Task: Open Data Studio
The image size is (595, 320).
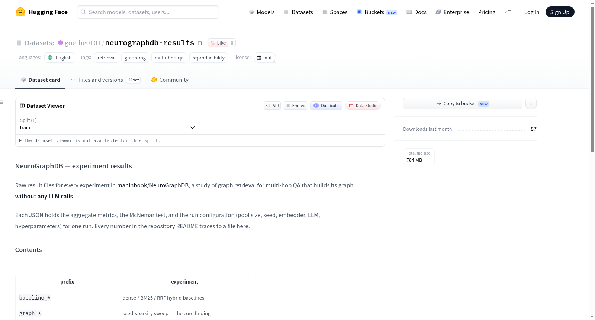Action: pyautogui.click(x=363, y=106)
